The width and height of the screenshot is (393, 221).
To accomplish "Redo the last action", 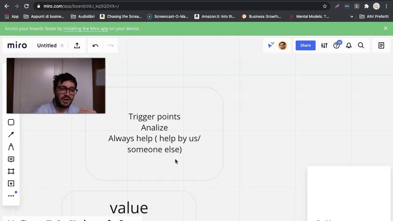I will [111, 45].
